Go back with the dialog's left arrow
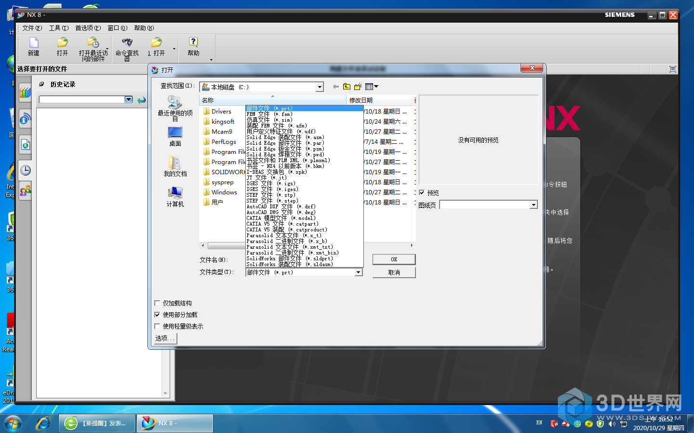This screenshot has height=433, width=694. click(335, 87)
